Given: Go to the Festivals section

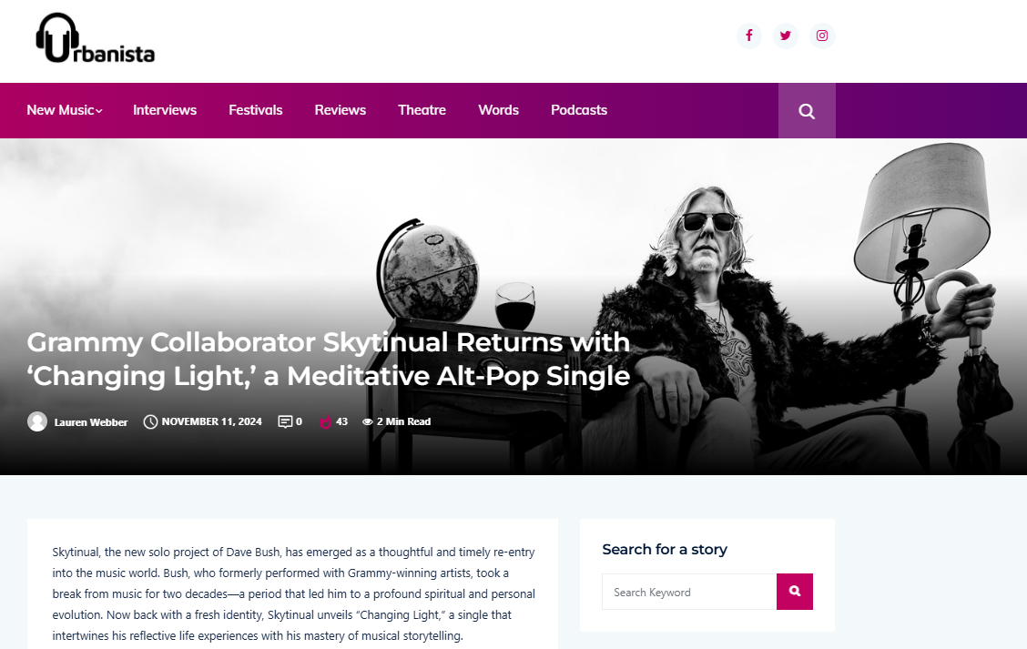Looking at the screenshot, I should (x=256, y=110).
